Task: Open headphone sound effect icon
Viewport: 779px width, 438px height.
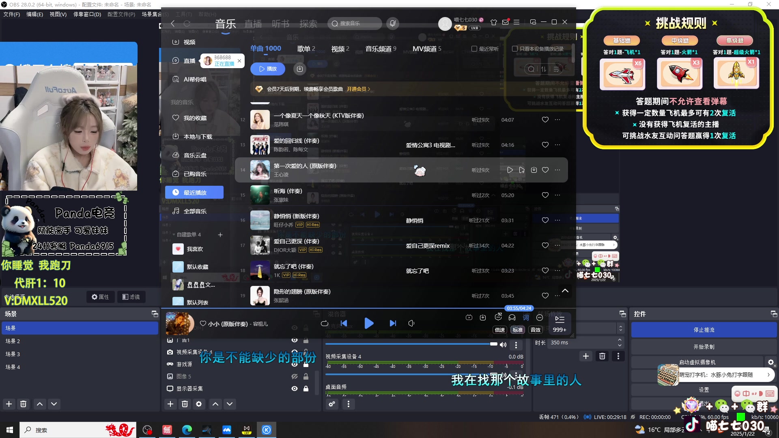Action: 512,318
